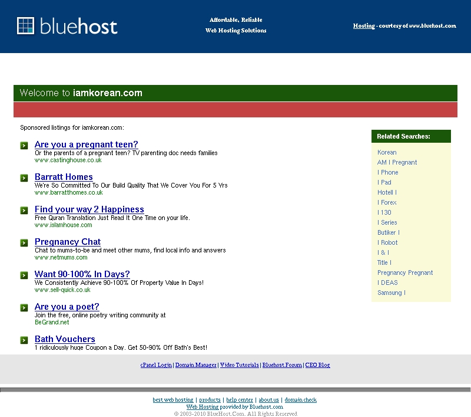Open the Pregnancy Chat listing
The image size is (471, 417).
68,242
